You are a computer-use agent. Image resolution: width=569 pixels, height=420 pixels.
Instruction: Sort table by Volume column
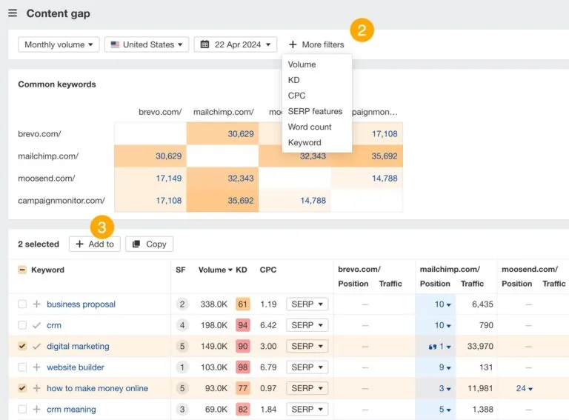pos(215,270)
